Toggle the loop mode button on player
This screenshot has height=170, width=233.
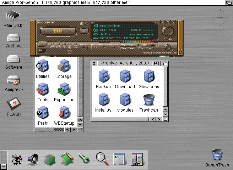tap(53, 44)
